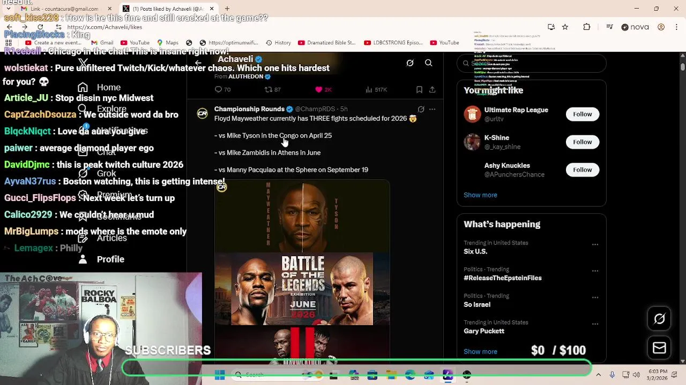Viewport: 686px width, 385px height.
Task: Open Dramatized Bible bookmark
Action: pyautogui.click(x=326, y=43)
